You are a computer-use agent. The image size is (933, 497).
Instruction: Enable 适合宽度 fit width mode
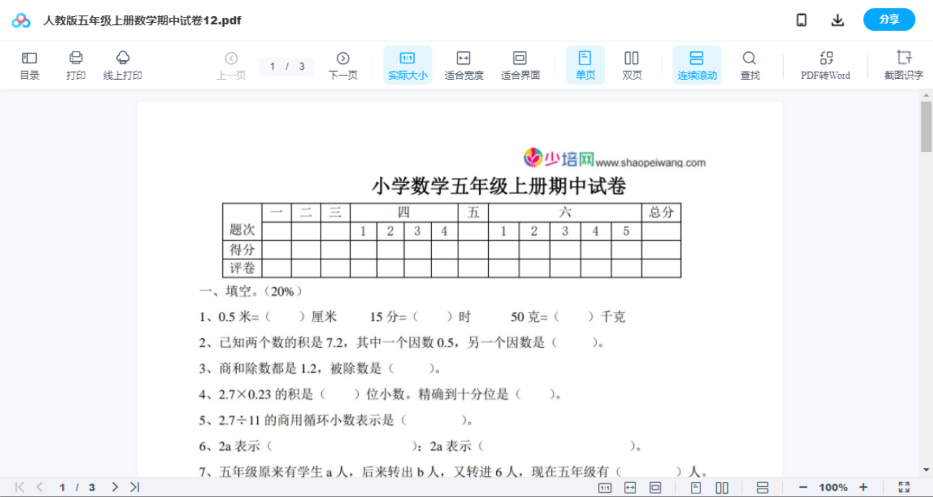point(463,64)
